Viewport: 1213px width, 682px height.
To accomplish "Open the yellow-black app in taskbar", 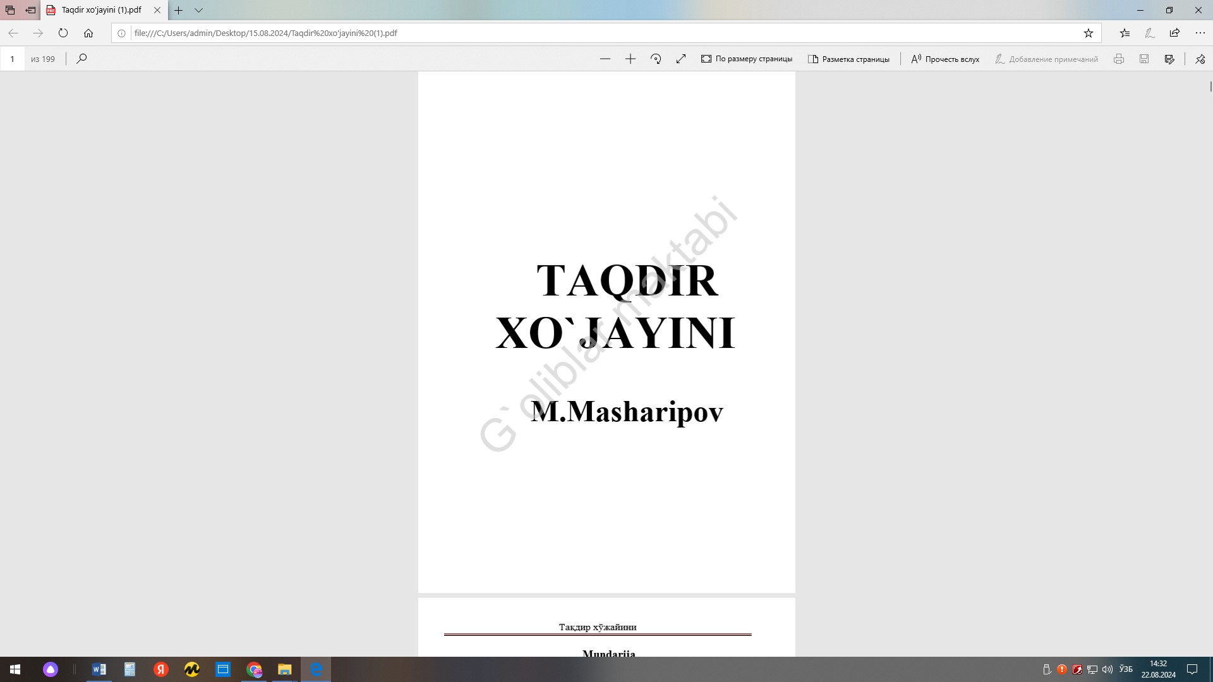I will coord(192,669).
